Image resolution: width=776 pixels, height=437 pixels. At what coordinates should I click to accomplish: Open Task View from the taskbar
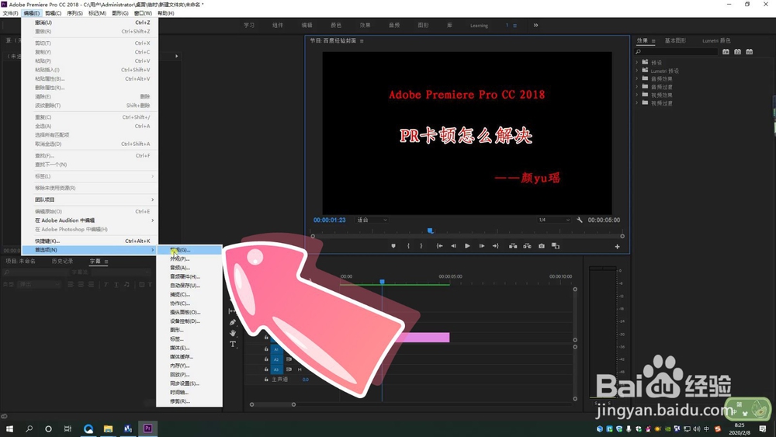click(68, 428)
